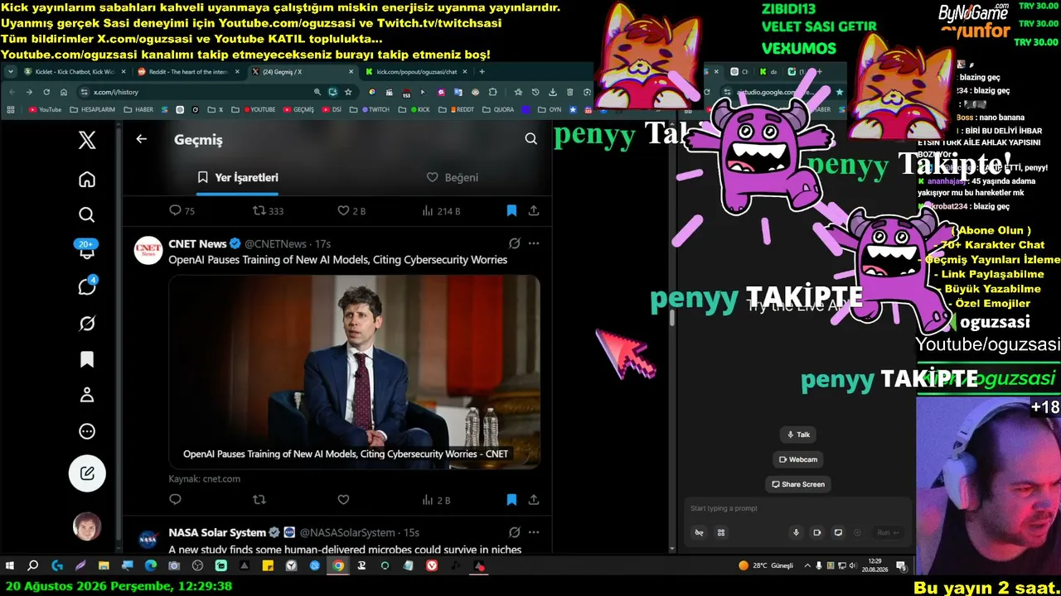The height and width of the screenshot is (596, 1061).
Task: Go back from the Geçmiş page
Action: click(142, 139)
